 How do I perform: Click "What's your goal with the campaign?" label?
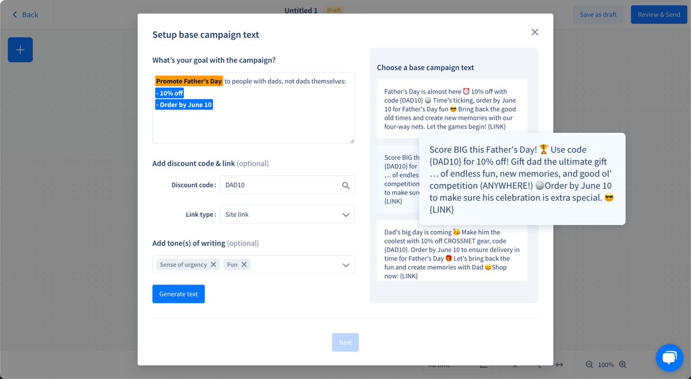click(x=214, y=60)
